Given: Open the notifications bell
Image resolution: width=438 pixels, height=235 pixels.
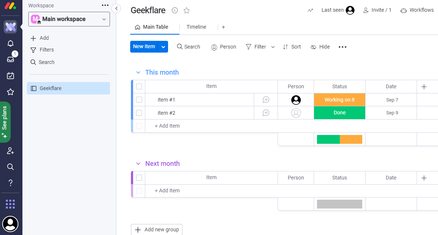Looking at the screenshot, I should [x=10, y=43].
